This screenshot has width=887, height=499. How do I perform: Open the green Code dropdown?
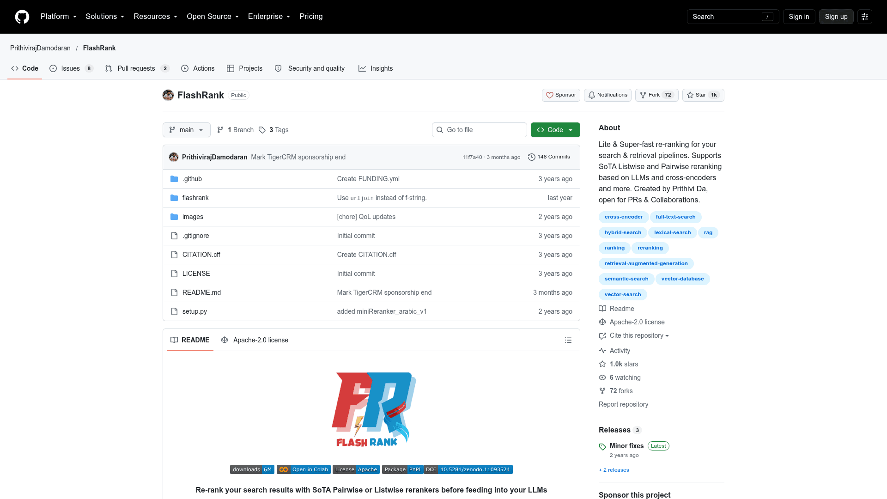tap(555, 130)
